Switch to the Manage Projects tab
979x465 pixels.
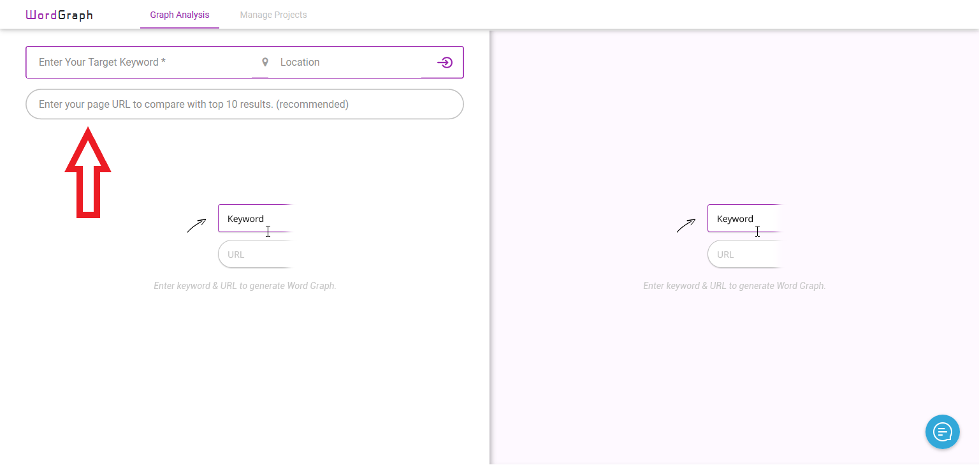point(273,15)
